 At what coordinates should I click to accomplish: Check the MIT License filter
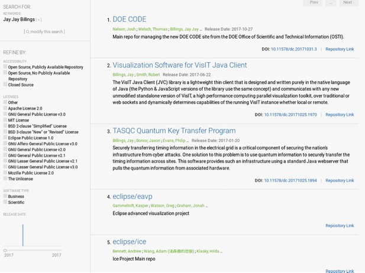[x=5, y=120]
